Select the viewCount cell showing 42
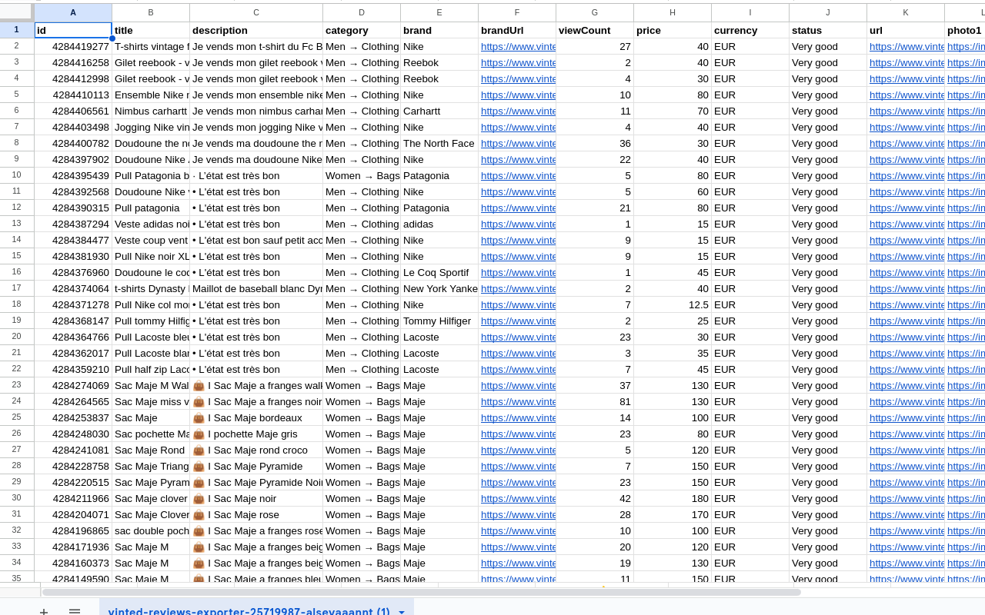Screen dimensions: 985x615 pos(595,498)
